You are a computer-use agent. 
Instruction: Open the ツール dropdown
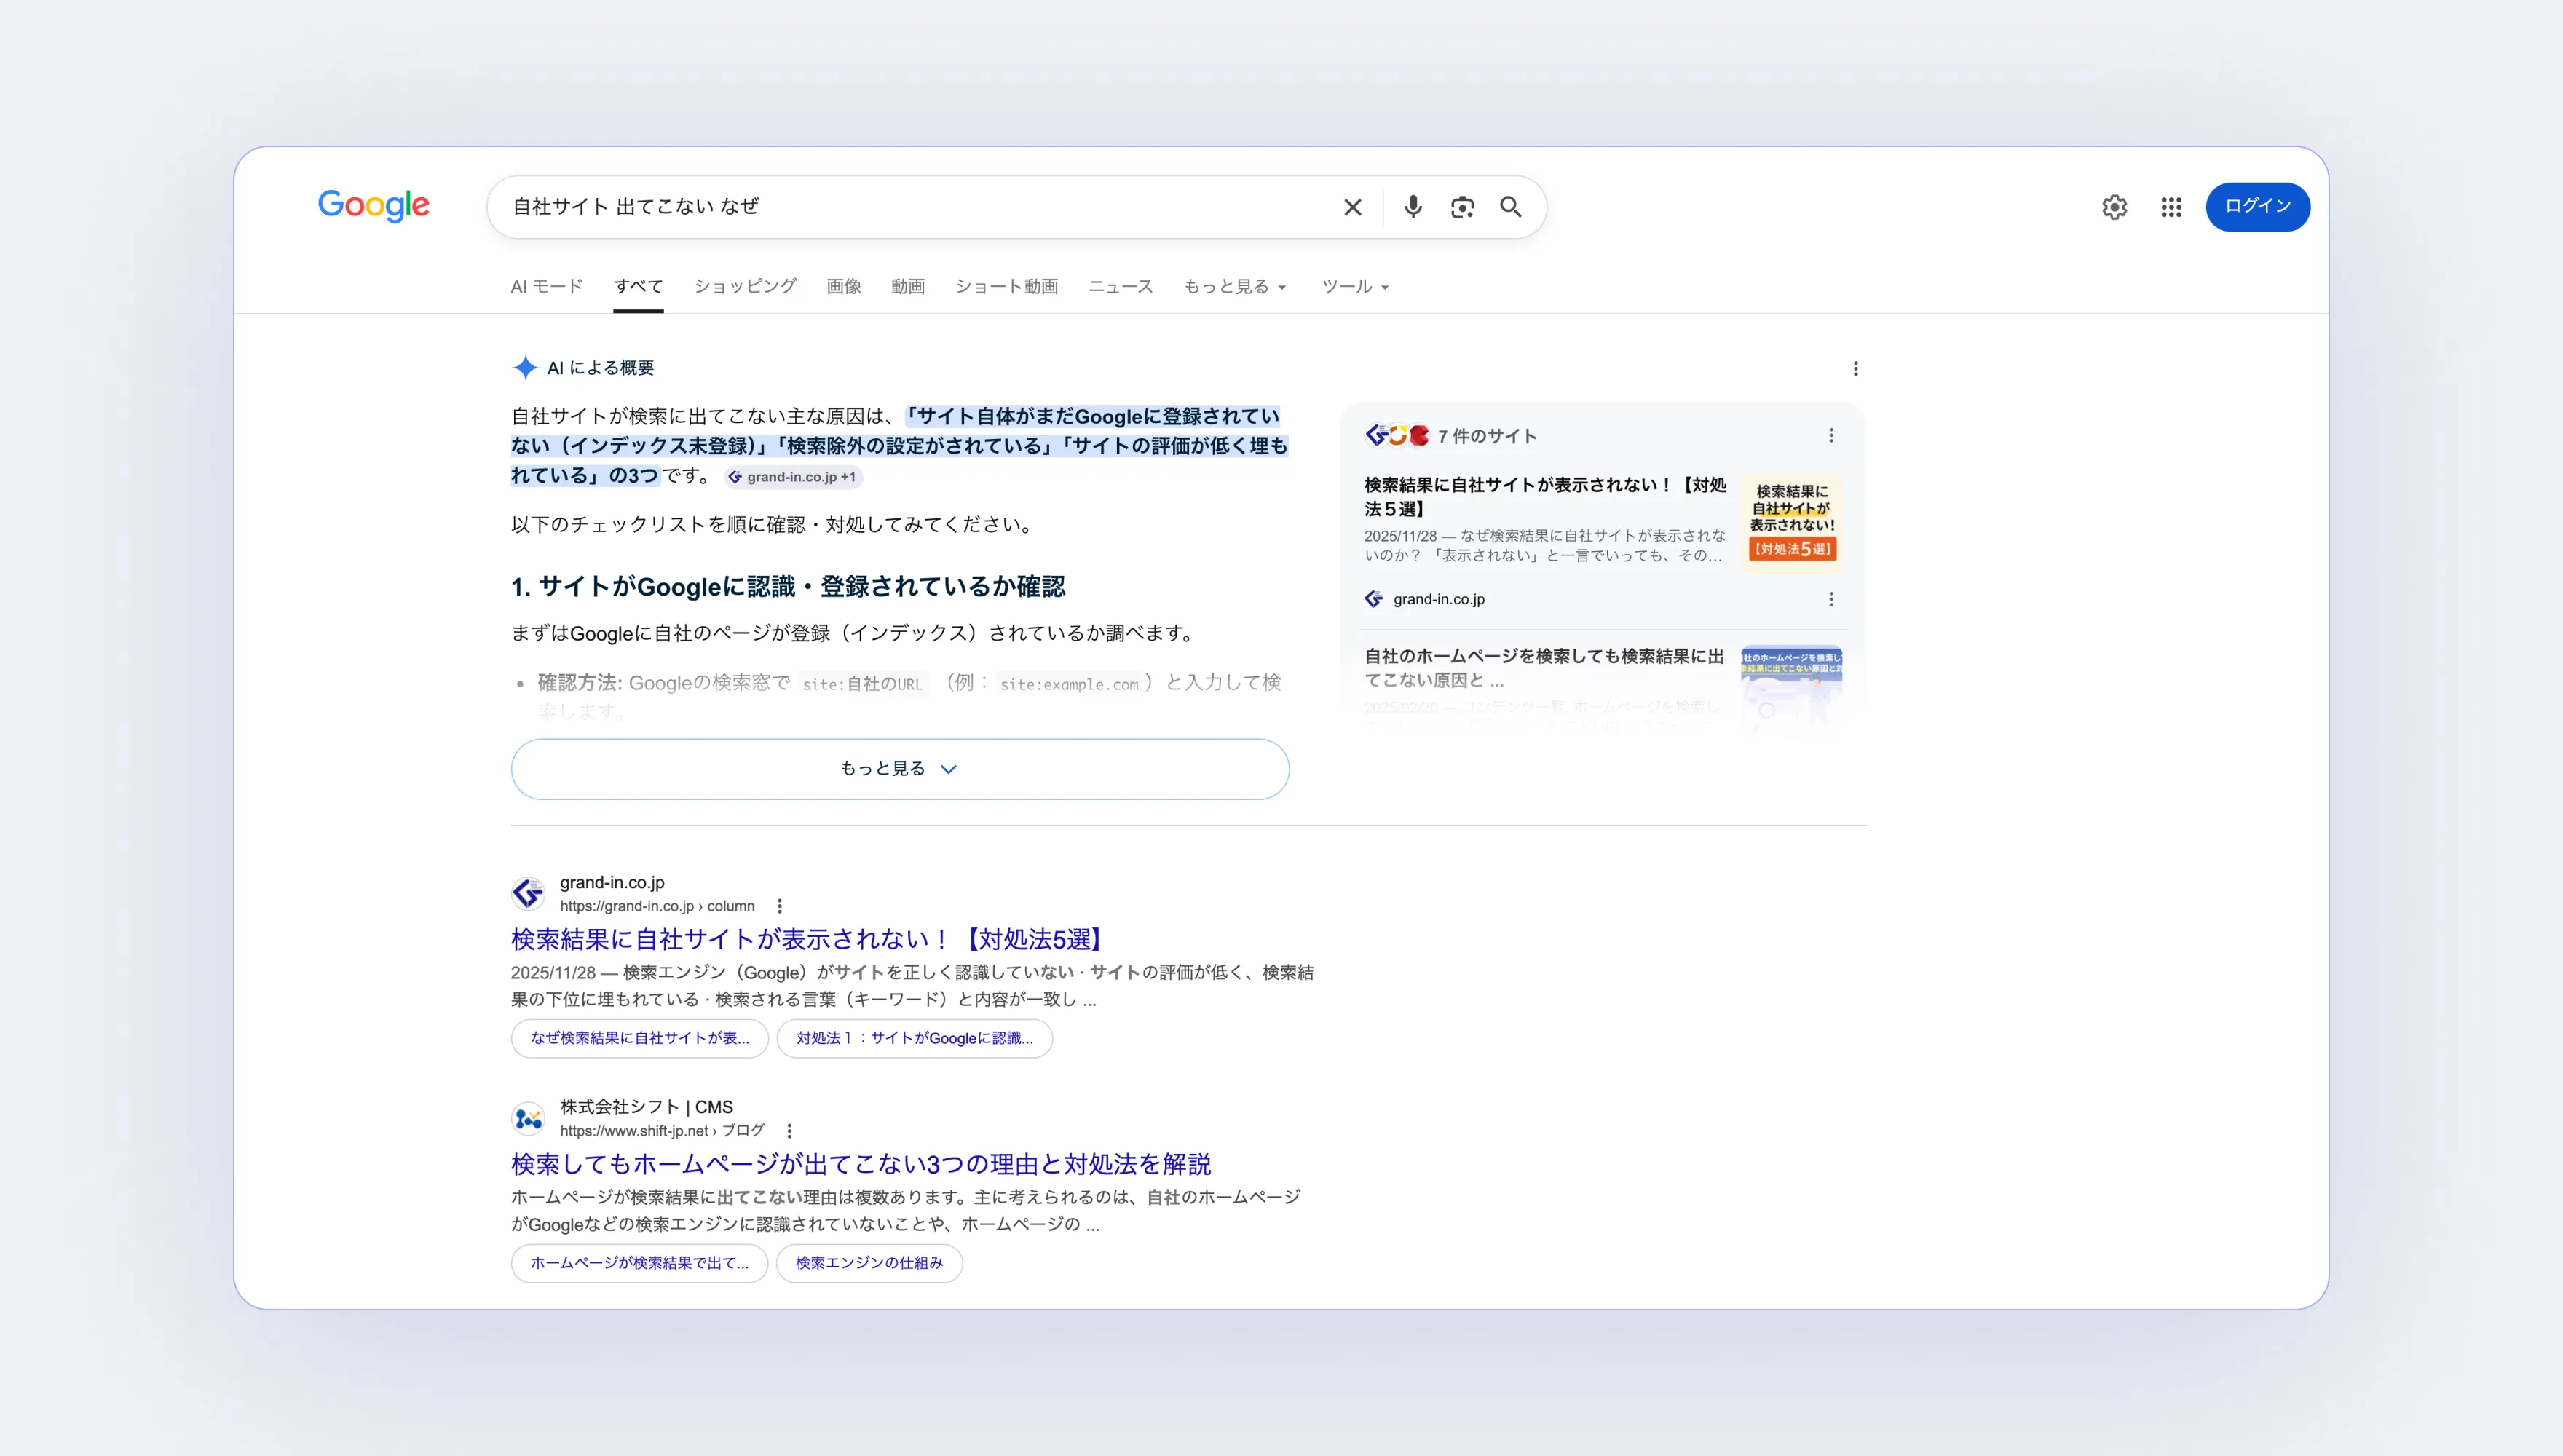click(1355, 287)
